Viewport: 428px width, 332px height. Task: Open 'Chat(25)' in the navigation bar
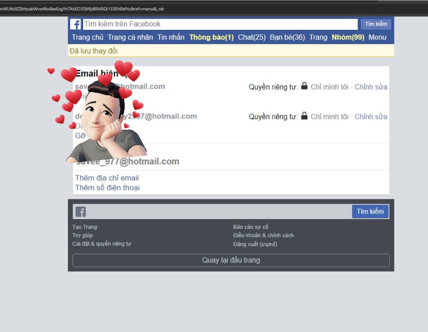point(252,37)
